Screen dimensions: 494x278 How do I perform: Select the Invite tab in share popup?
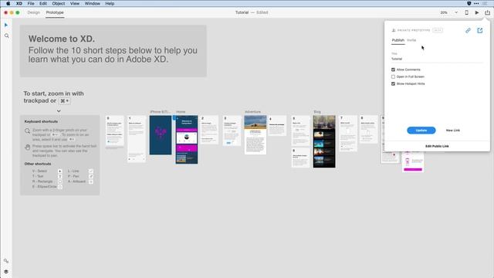[x=411, y=40]
